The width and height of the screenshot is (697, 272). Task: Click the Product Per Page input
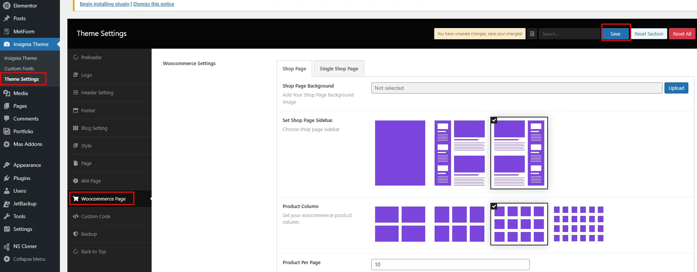[x=450, y=265]
